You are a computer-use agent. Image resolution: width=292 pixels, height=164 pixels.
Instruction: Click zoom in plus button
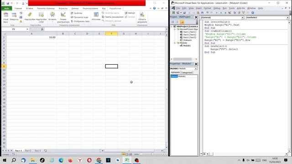[x=163, y=154]
